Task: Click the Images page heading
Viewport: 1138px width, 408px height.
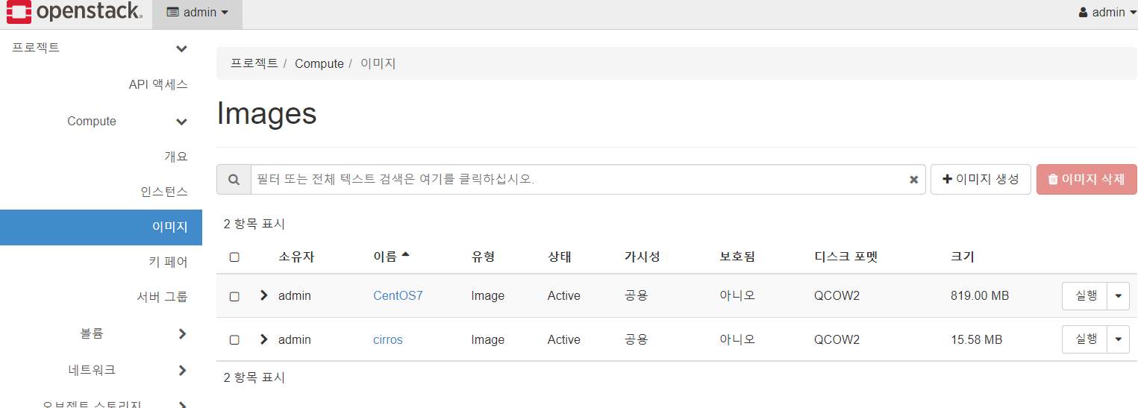Action: click(x=266, y=113)
